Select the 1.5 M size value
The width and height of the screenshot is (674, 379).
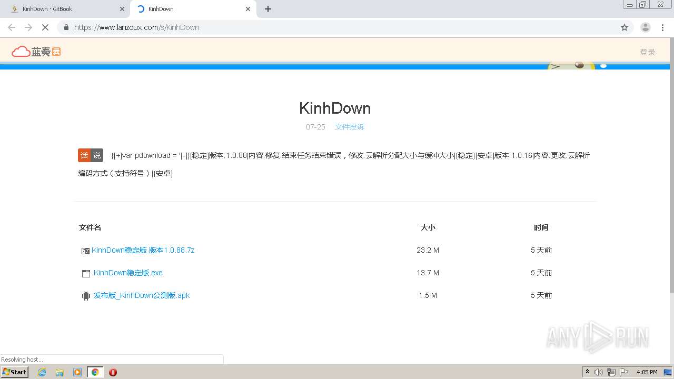pyautogui.click(x=428, y=295)
